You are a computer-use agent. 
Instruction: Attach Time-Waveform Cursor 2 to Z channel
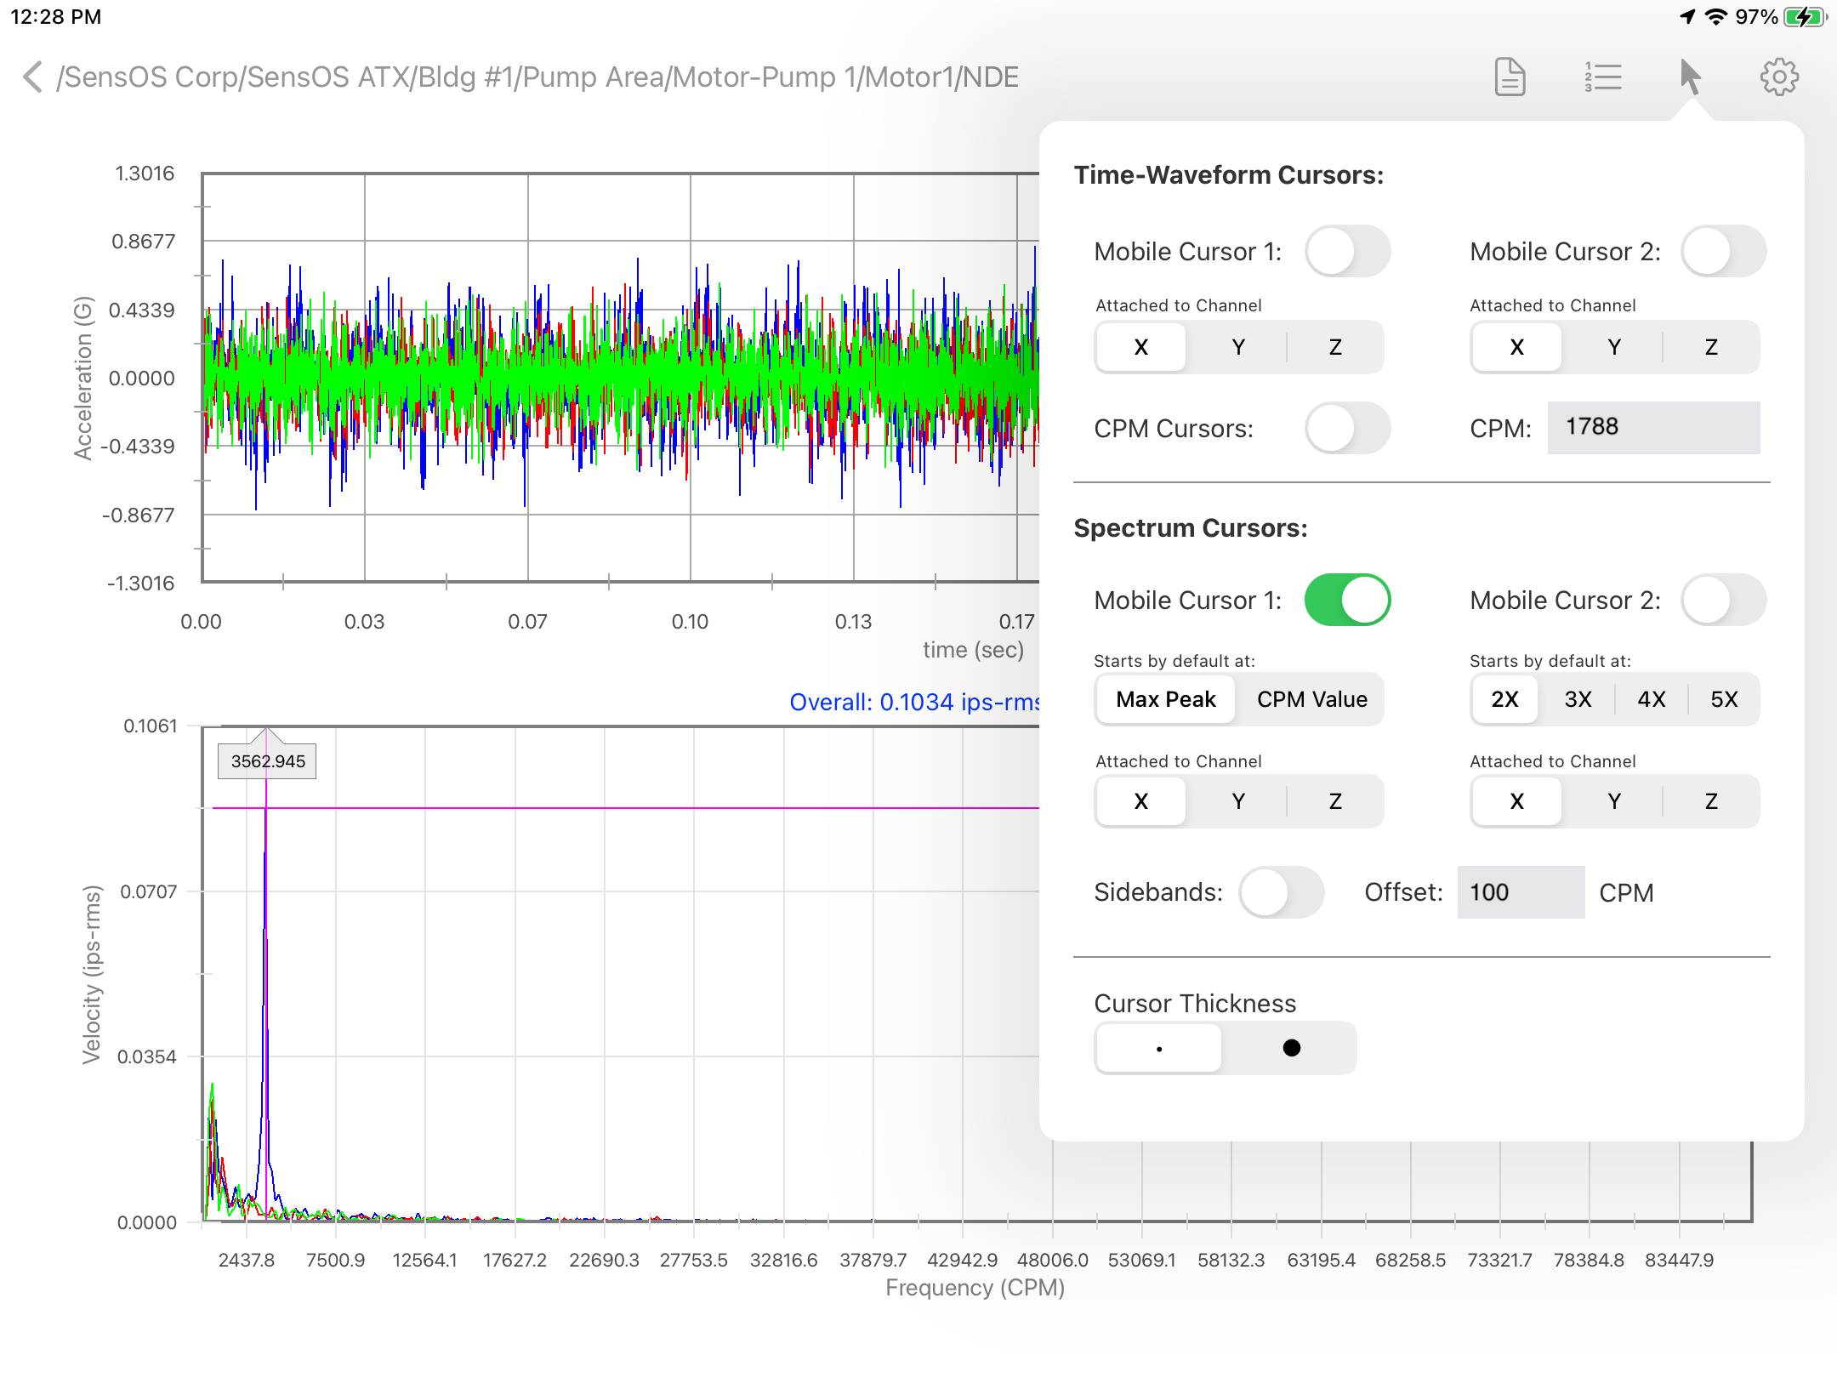[1711, 347]
